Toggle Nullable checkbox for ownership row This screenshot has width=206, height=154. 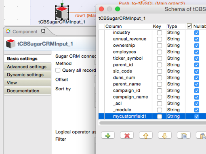[x=197, y=46]
